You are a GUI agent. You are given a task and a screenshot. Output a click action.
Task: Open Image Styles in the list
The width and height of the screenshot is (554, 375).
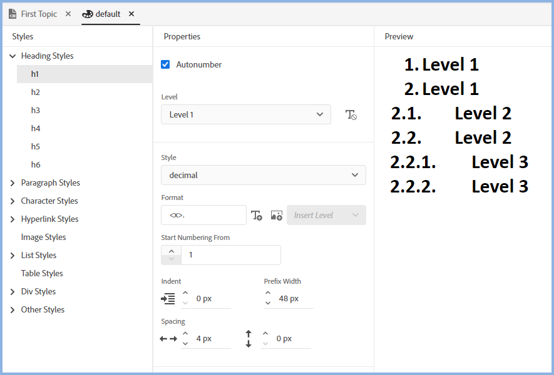coord(43,237)
